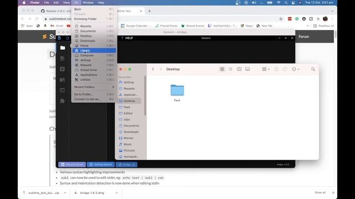Open options for bridge-1.8.3.dmg download
This screenshot has width=355, height=199.
point(116,193)
